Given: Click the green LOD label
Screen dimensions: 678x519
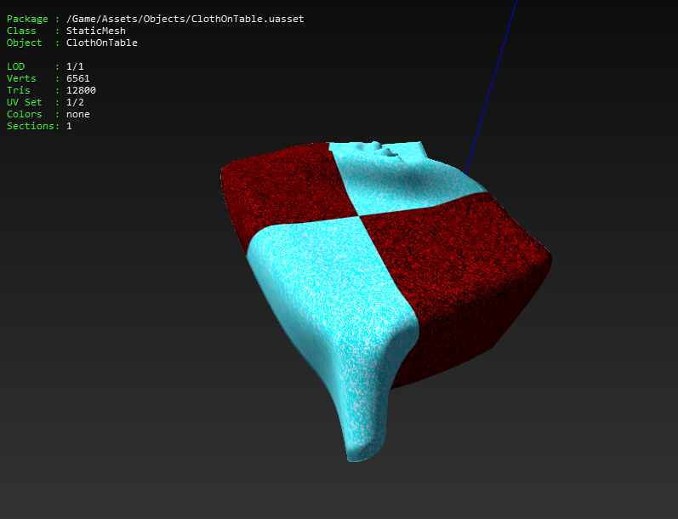Looking at the screenshot, I should tap(15, 66).
